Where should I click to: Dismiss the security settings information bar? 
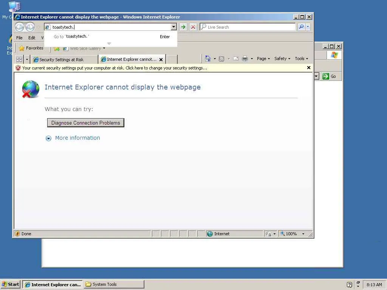click(x=308, y=68)
